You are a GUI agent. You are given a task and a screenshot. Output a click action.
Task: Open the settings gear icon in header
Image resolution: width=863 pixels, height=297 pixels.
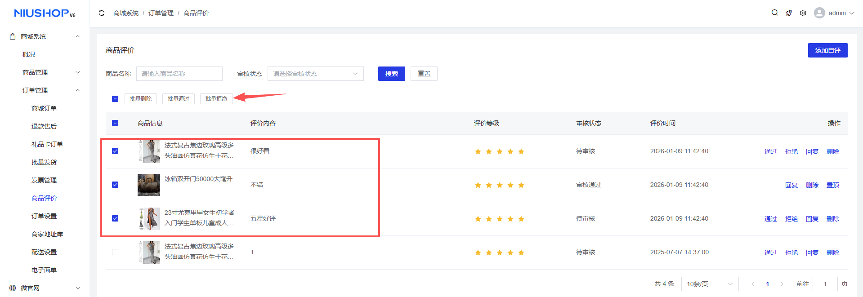click(x=803, y=13)
